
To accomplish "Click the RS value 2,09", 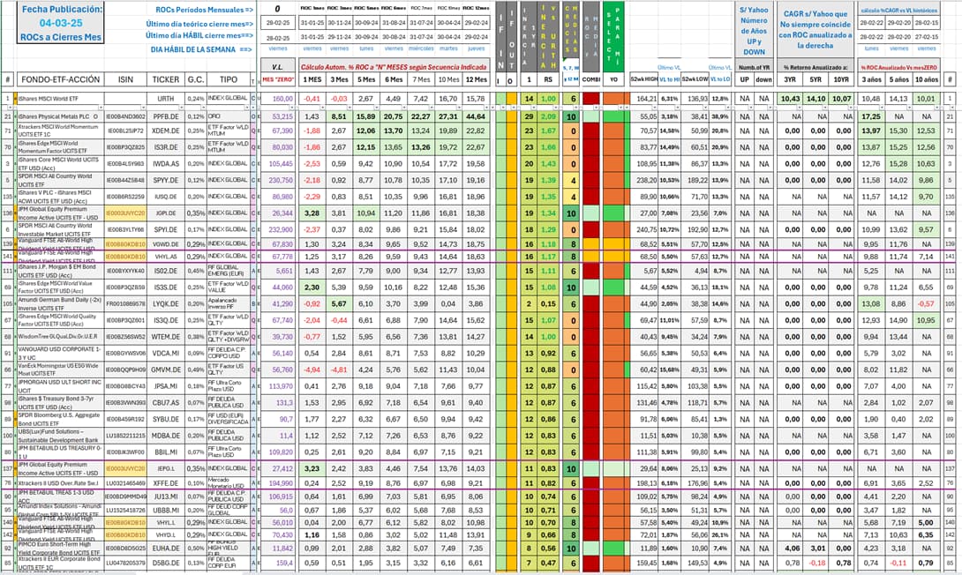I will click(548, 116).
